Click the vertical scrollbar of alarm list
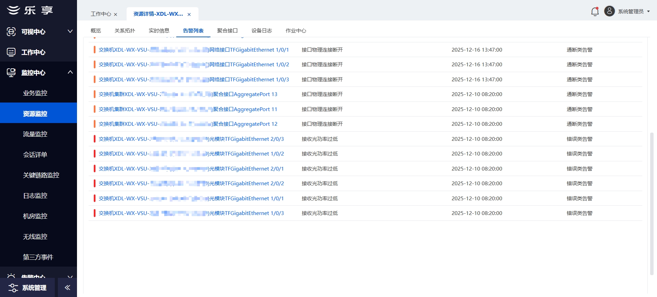657x297 pixels. tap(652, 203)
